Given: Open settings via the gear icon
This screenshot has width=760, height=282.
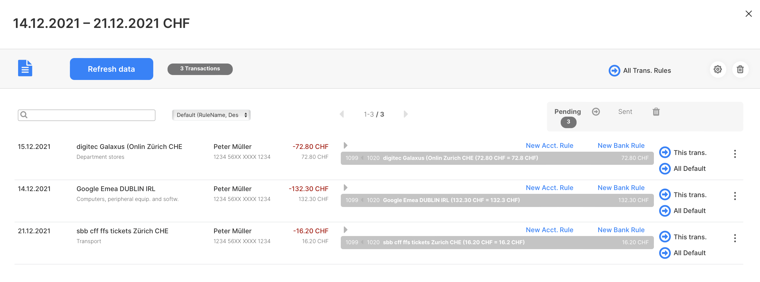Looking at the screenshot, I should 718,70.
